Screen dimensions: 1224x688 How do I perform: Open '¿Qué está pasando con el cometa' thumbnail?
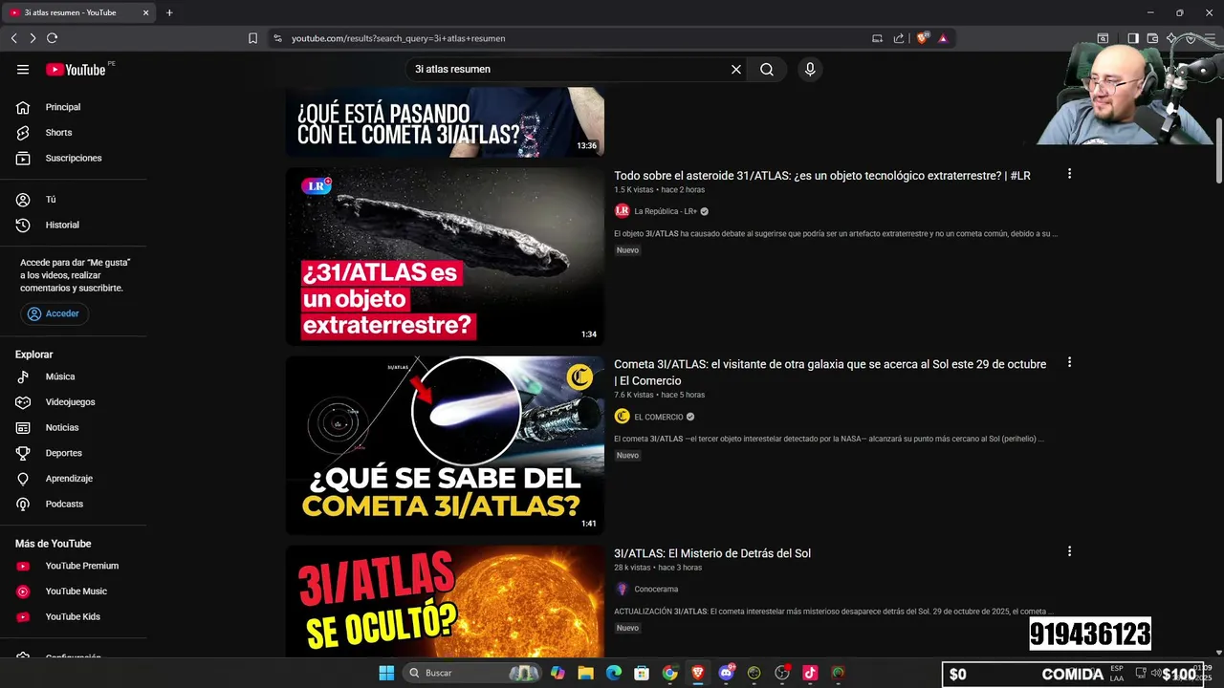(x=446, y=122)
